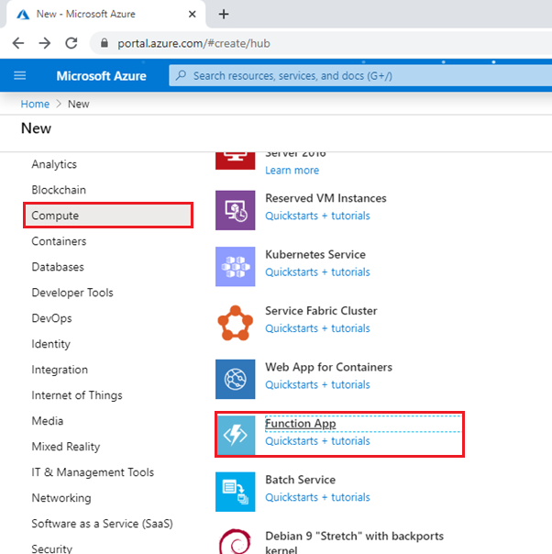552x554 pixels.
Task: Open the Software as a Service (SaaS) category
Action: pos(102,524)
